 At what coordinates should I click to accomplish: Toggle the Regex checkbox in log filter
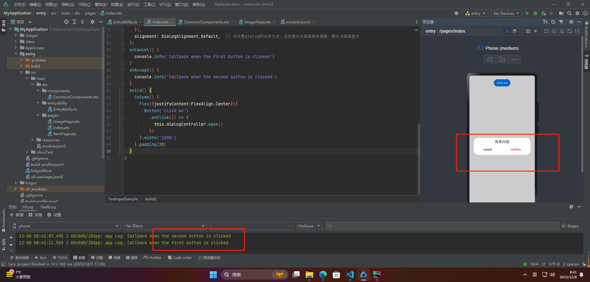click(x=564, y=226)
